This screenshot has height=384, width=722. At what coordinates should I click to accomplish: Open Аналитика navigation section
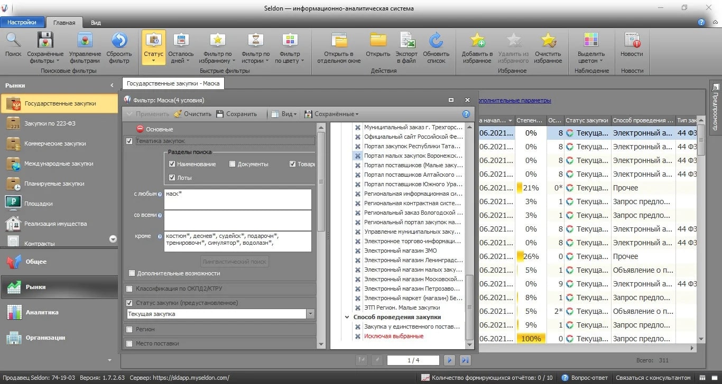59,312
